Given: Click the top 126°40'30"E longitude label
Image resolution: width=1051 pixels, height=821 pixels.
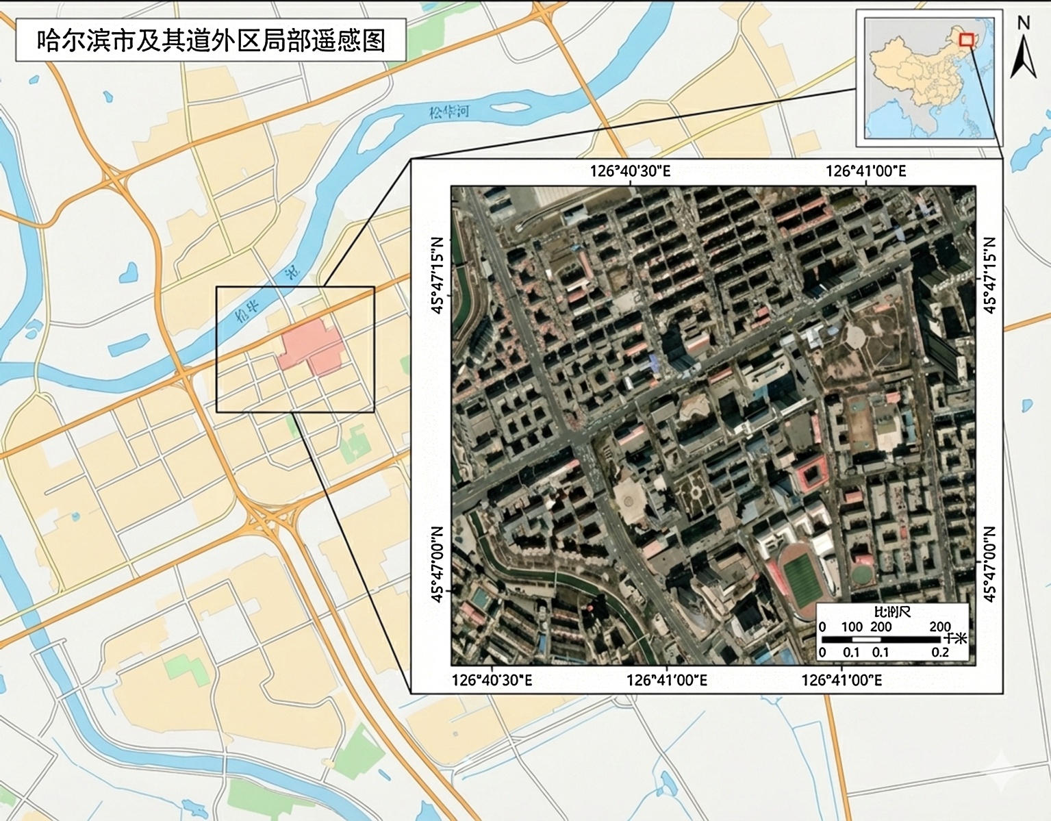Looking at the screenshot, I should pyautogui.click(x=631, y=170).
